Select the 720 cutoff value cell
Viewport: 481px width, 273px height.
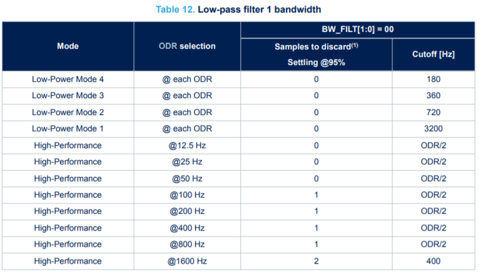coord(433,112)
